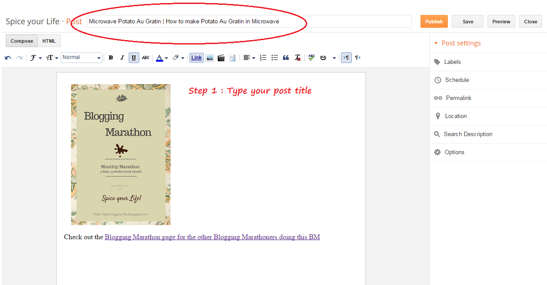Viewport: 547px width, 285px height.
Task: Click the blockquote icon in toolbar
Action: 286,57
